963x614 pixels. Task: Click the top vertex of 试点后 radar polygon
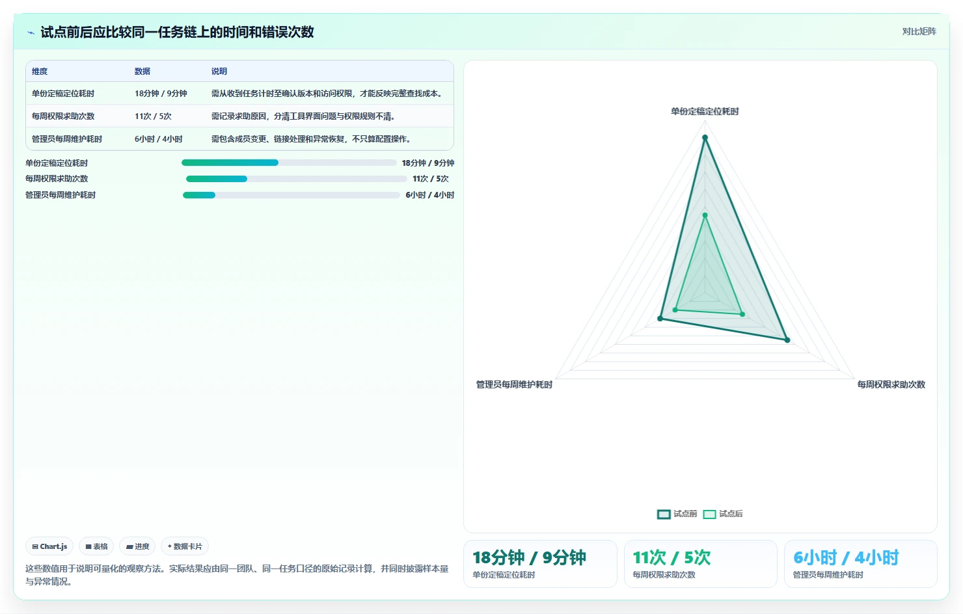click(x=705, y=215)
